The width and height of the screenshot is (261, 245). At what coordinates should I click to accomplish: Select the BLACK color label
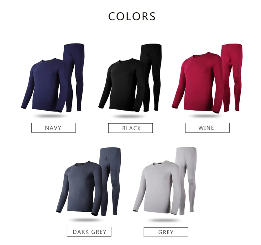(x=130, y=128)
